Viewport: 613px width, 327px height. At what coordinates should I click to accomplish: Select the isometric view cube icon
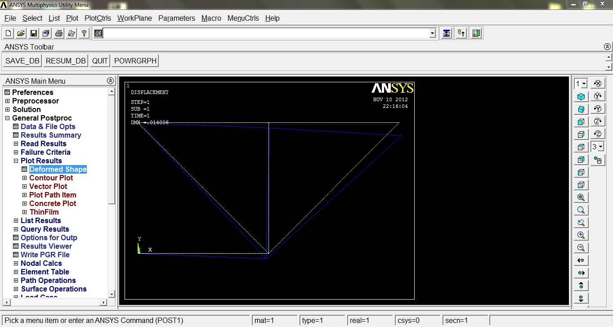pos(581,97)
